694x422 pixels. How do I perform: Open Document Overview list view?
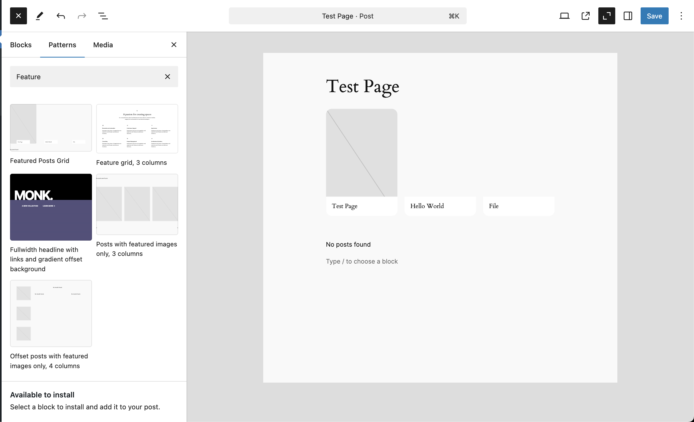[103, 16]
